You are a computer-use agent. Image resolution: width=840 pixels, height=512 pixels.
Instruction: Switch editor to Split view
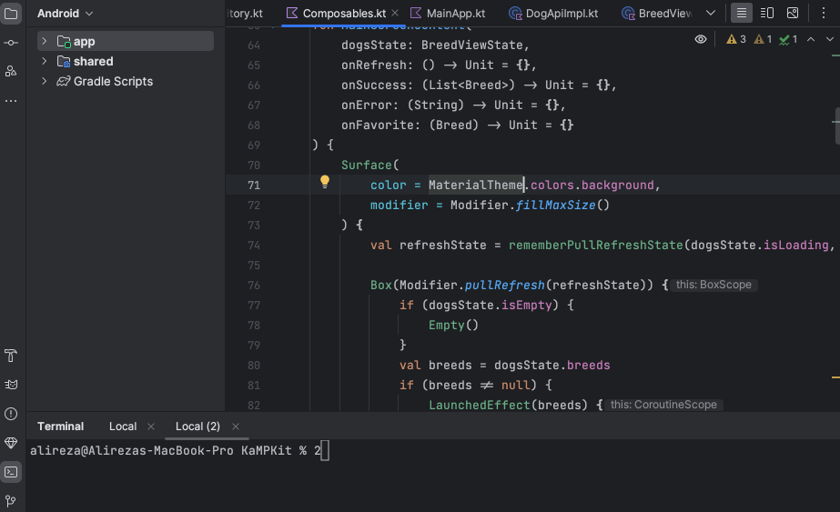pyautogui.click(x=767, y=13)
